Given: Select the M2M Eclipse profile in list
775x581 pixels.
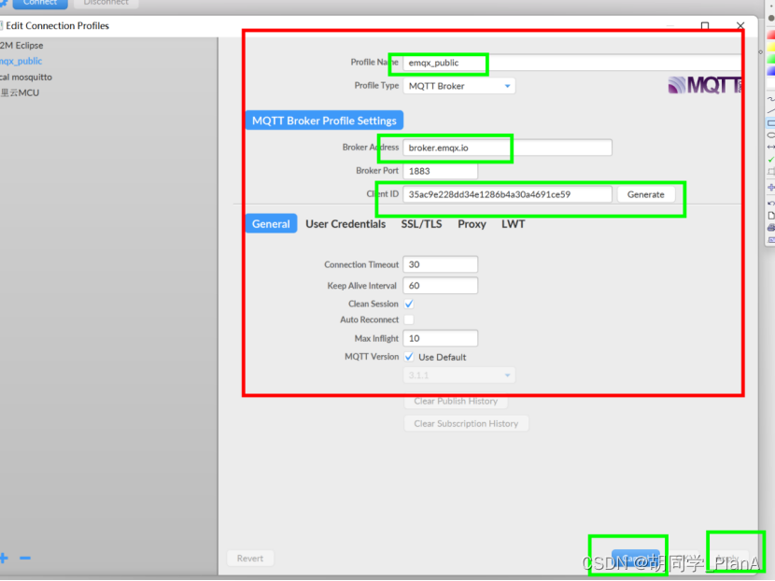Looking at the screenshot, I should (21, 46).
